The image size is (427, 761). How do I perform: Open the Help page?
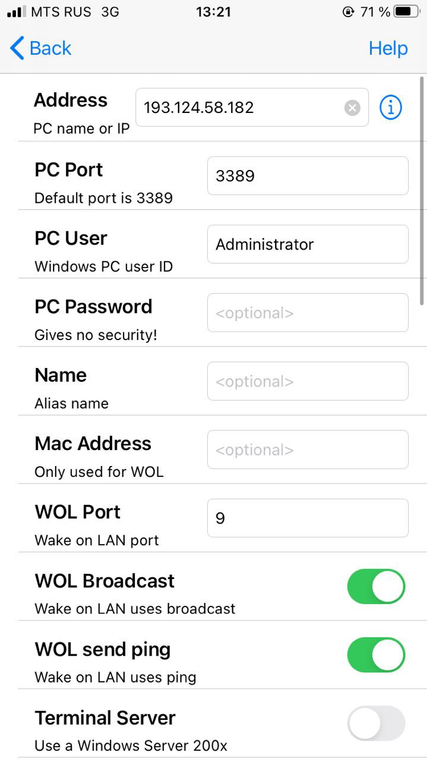(x=388, y=48)
